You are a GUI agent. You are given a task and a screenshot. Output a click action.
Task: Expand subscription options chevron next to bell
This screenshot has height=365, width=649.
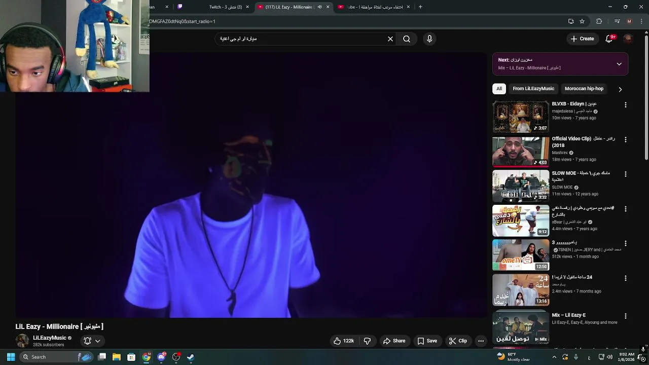(98, 341)
